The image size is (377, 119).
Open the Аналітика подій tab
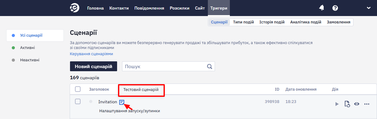click(306, 22)
